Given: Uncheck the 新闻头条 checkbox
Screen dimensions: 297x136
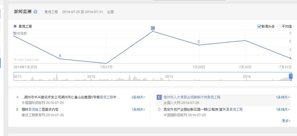Looking at the screenshot, I should click(x=259, y=26).
